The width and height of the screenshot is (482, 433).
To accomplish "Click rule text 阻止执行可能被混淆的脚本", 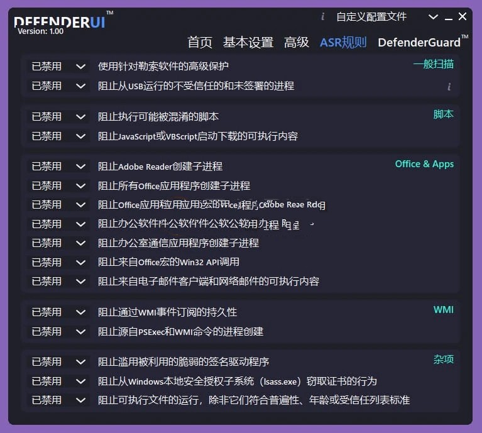I will tap(158, 117).
